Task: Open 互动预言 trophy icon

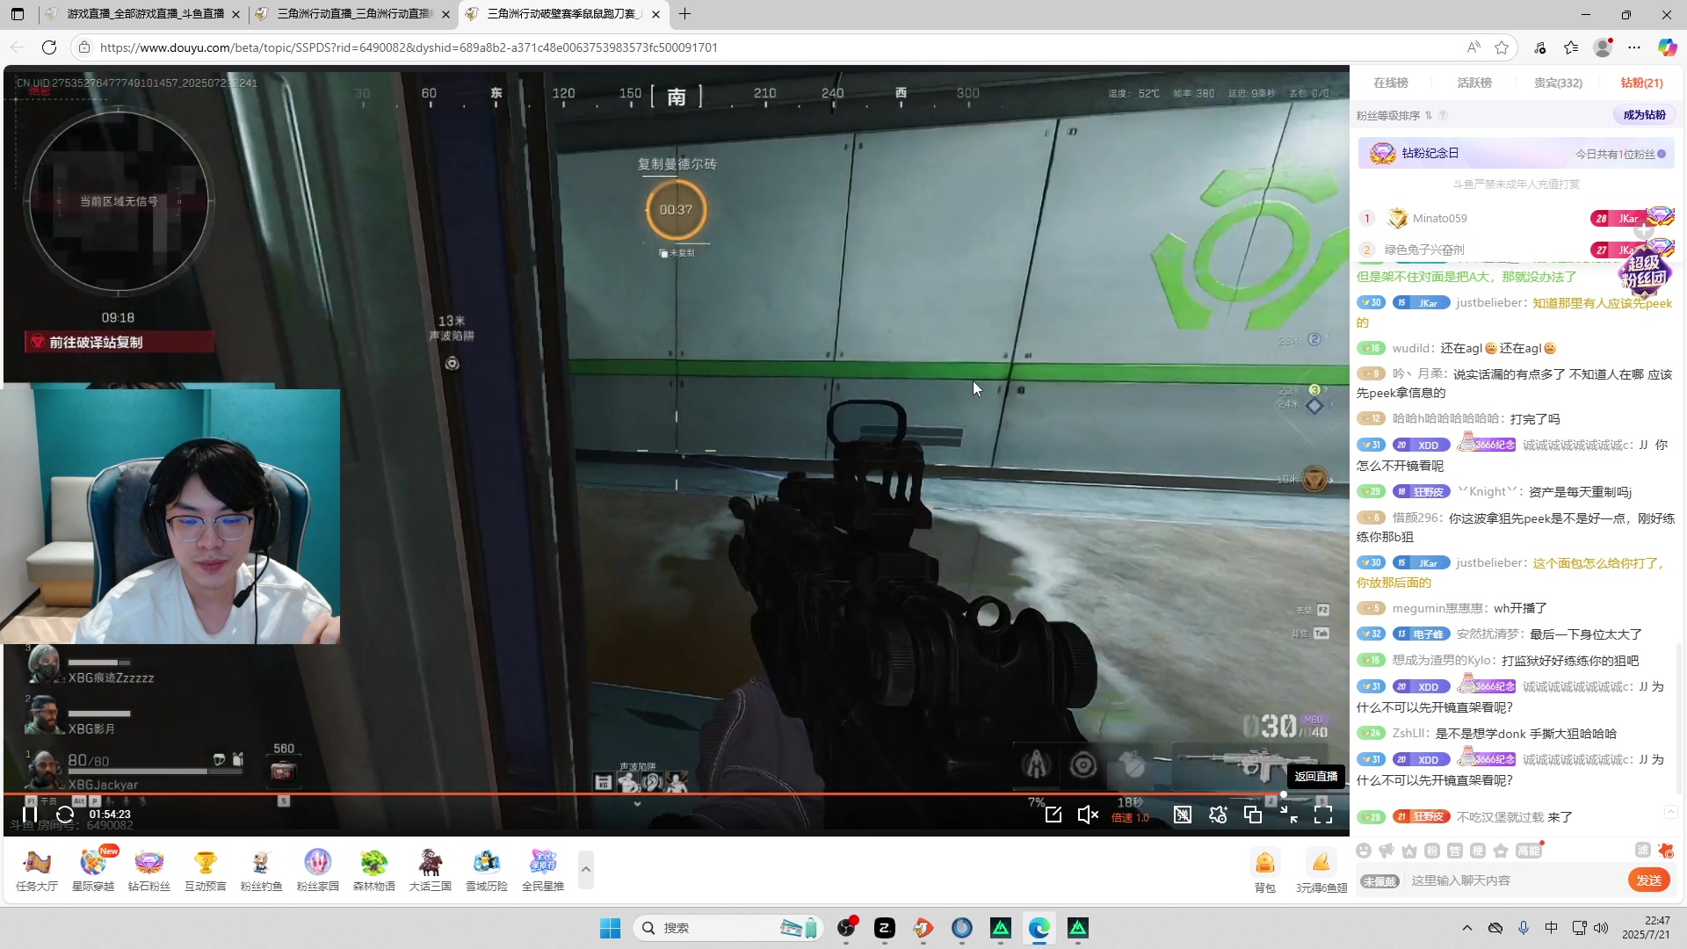Action: (206, 871)
